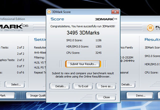Click the 3495 3DMarks score text
Screen dimensions: 160x110
pos(83,33)
